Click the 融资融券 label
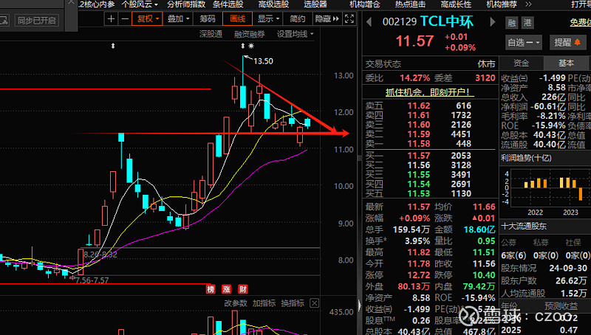 250,34
